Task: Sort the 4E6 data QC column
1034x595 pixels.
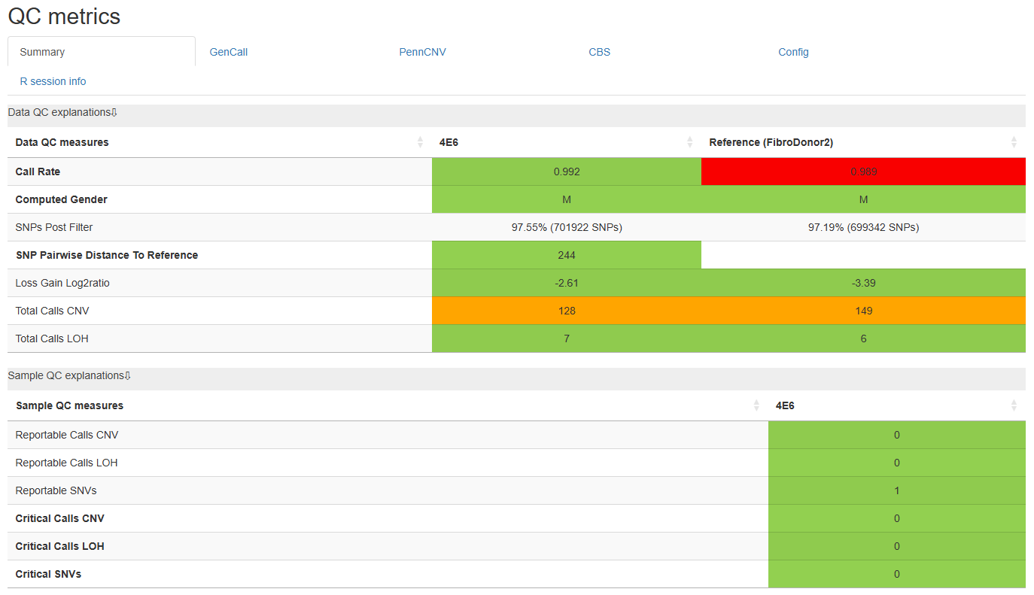Action: pos(689,142)
